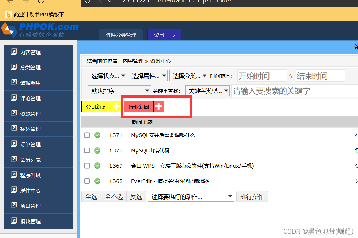The height and width of the screenshot is (238, 358).
Task: Switch to the 附件分类管理 tab
Action: 121,35
